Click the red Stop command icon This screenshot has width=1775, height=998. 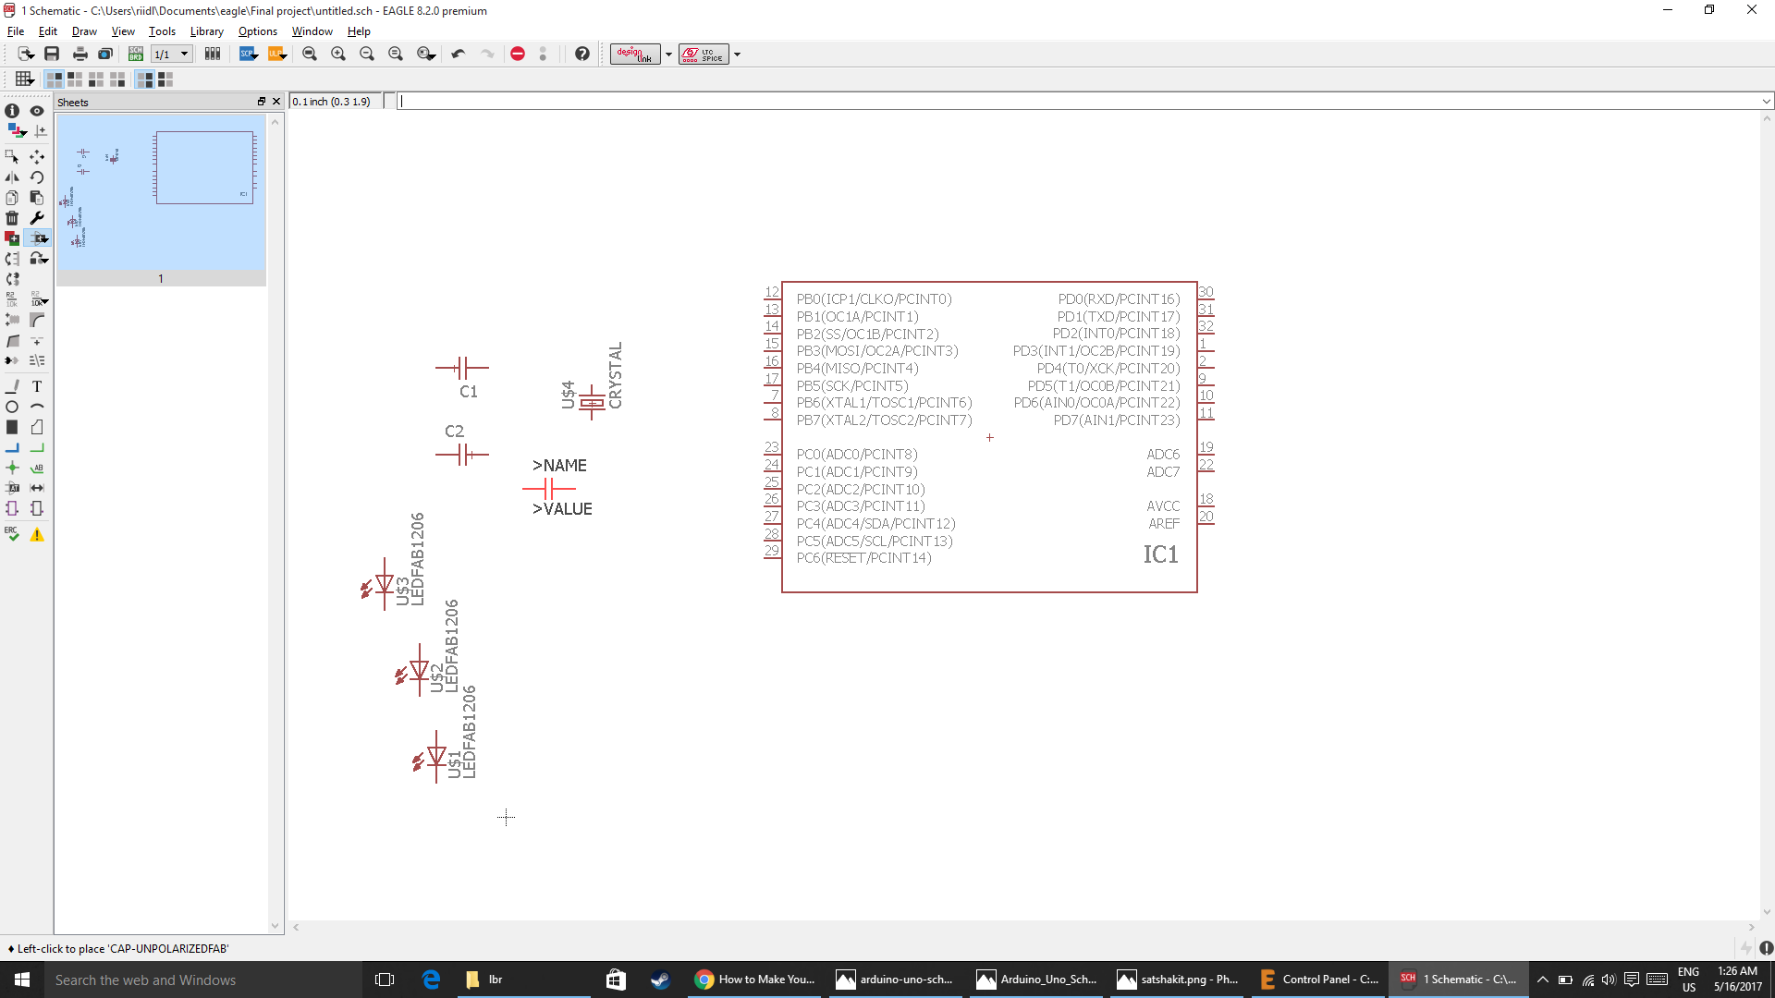518,54
